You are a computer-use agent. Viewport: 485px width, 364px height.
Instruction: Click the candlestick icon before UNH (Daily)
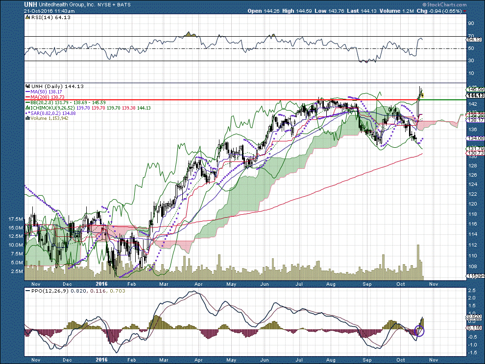pyautogui.click(x=27, y=86)
